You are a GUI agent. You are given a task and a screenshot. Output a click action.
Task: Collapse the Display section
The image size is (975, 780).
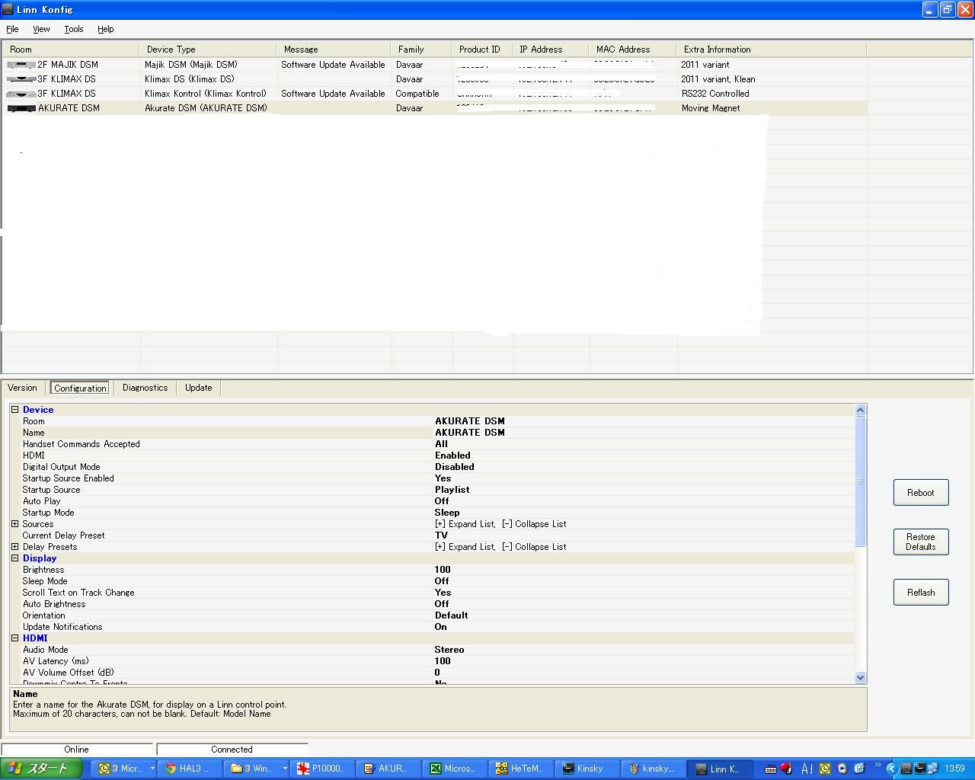click(14, 558)
